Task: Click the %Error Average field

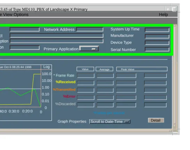Action: (105, 98)
